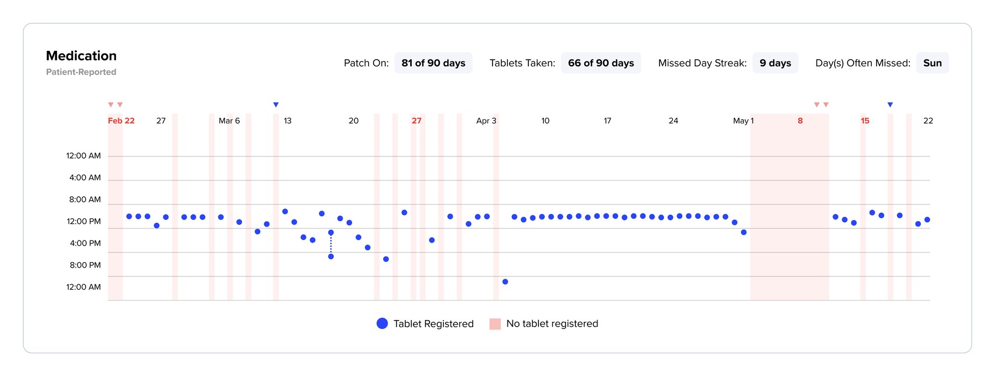Screen dimensions: 995x377
Task: Select the 'May 1' date label
Action: point(743,121)
